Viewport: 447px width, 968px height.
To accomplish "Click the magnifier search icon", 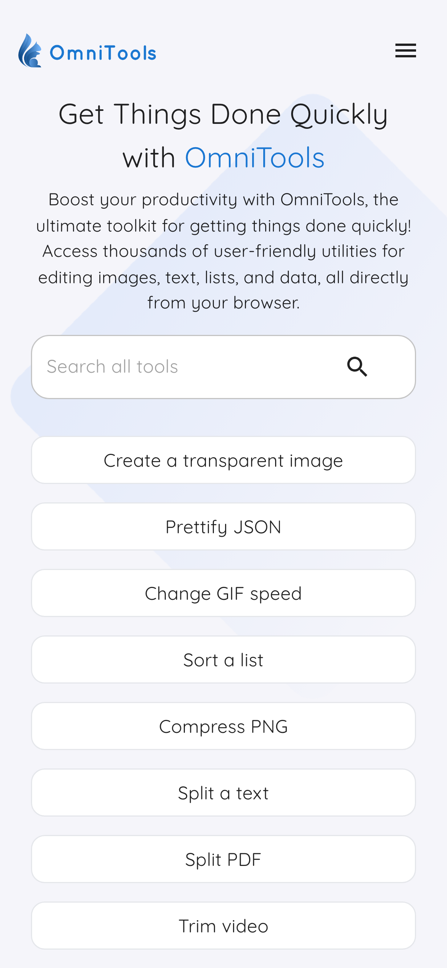I will [357, 367].
